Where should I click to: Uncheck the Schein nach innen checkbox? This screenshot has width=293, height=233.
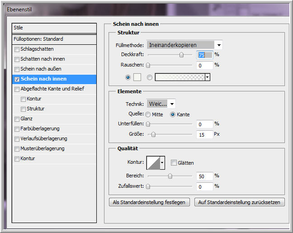tap(17, 79)
